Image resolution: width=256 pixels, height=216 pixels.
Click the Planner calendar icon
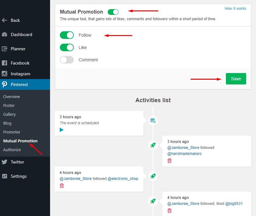pos(4,49)
